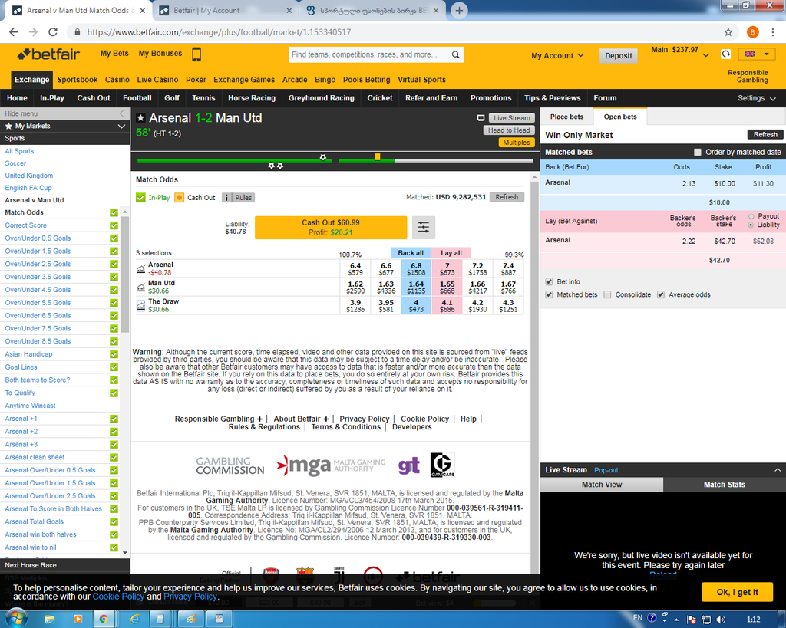Click the GamCare logo

coord(442,465)
